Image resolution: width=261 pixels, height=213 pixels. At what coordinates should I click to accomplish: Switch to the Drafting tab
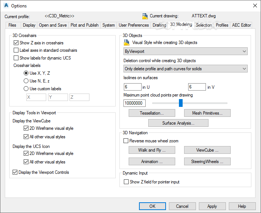[x=159, y=25]
